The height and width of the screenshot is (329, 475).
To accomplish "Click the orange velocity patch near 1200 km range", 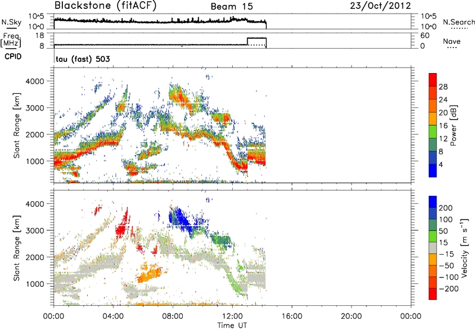I will (150, 274).
